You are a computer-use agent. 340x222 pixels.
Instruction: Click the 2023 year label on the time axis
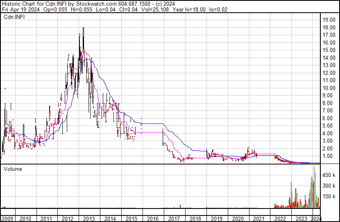pos(301,219)
